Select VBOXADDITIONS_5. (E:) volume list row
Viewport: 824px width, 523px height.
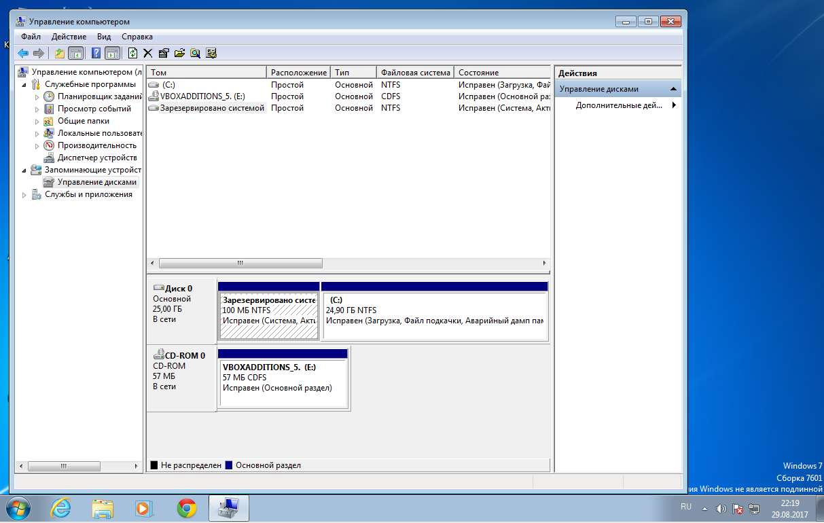tap(348, 96)
